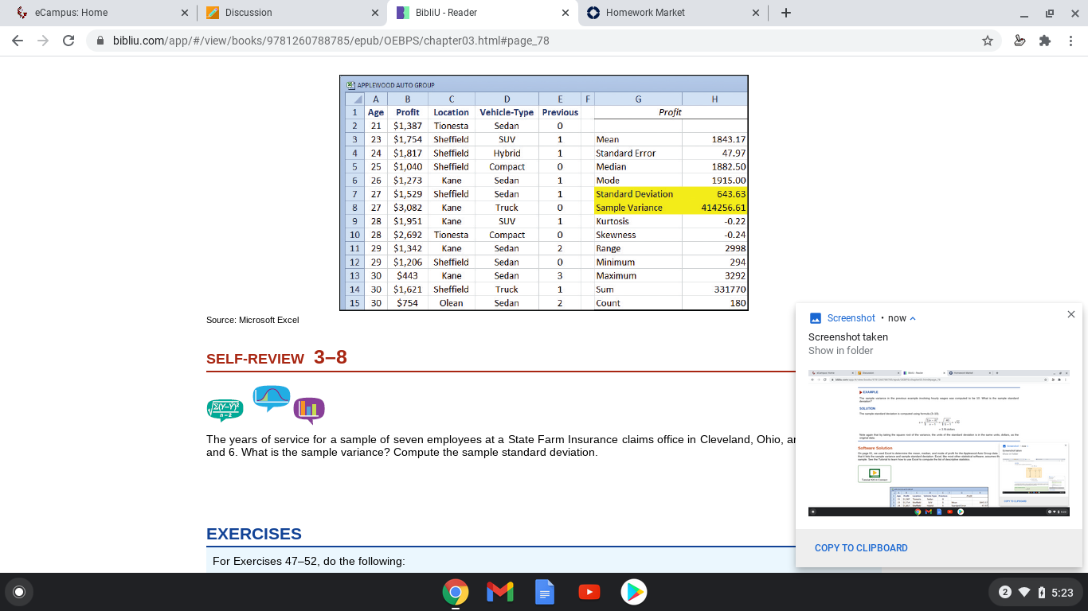Select the Mean value 1843.17

tap(729, 139)
